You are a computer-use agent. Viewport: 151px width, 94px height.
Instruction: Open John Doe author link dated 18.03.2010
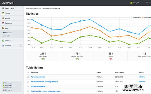[x=142, y=82]
